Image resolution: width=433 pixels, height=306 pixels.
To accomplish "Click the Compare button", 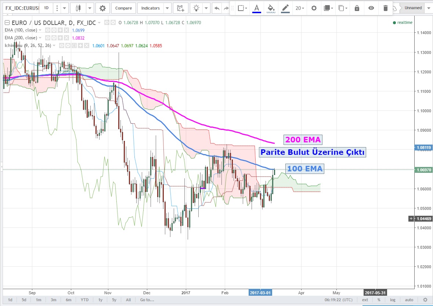I will (123, 8).
